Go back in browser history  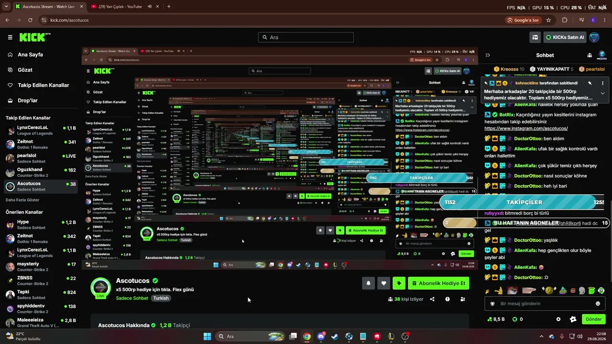point(7,20)
